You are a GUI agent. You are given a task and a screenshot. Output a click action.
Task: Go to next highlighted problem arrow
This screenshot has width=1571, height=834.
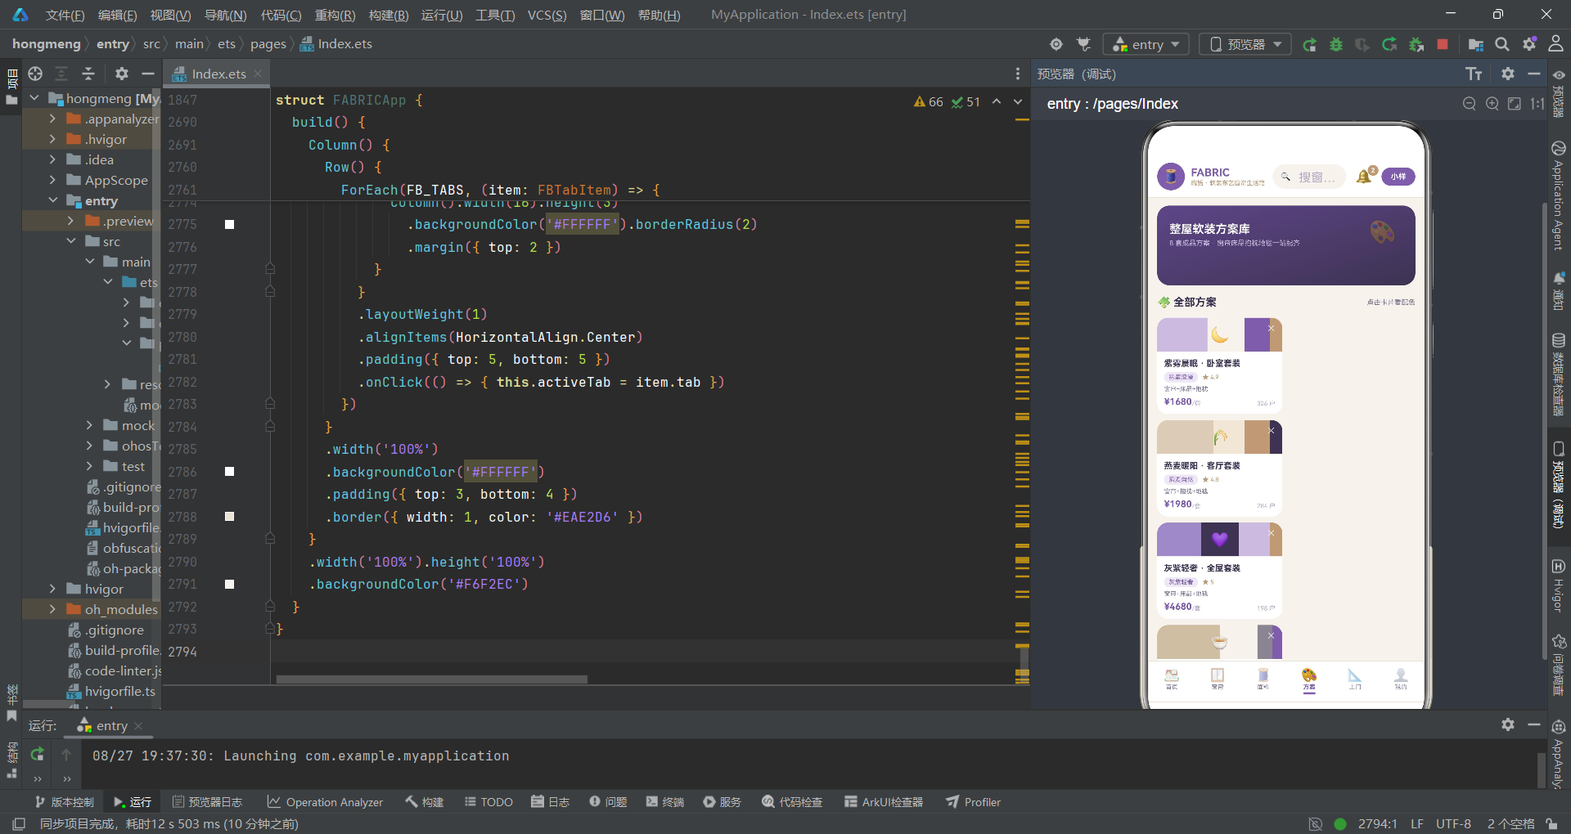coord(1018,102)
